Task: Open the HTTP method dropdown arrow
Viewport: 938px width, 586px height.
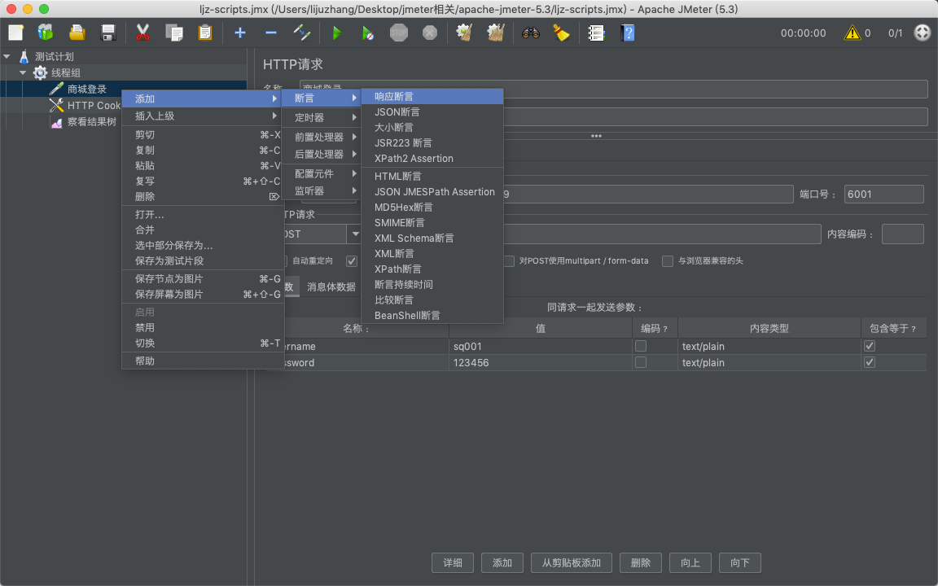Action: coord(355,234)
